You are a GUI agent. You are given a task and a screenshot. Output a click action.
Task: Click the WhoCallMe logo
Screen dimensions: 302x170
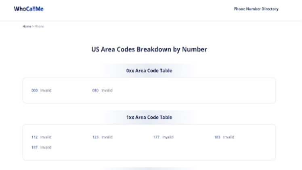click(x=29, y=9)
